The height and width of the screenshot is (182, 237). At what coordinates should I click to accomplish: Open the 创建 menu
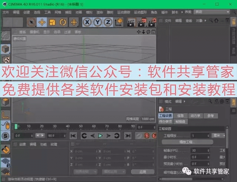26,12
